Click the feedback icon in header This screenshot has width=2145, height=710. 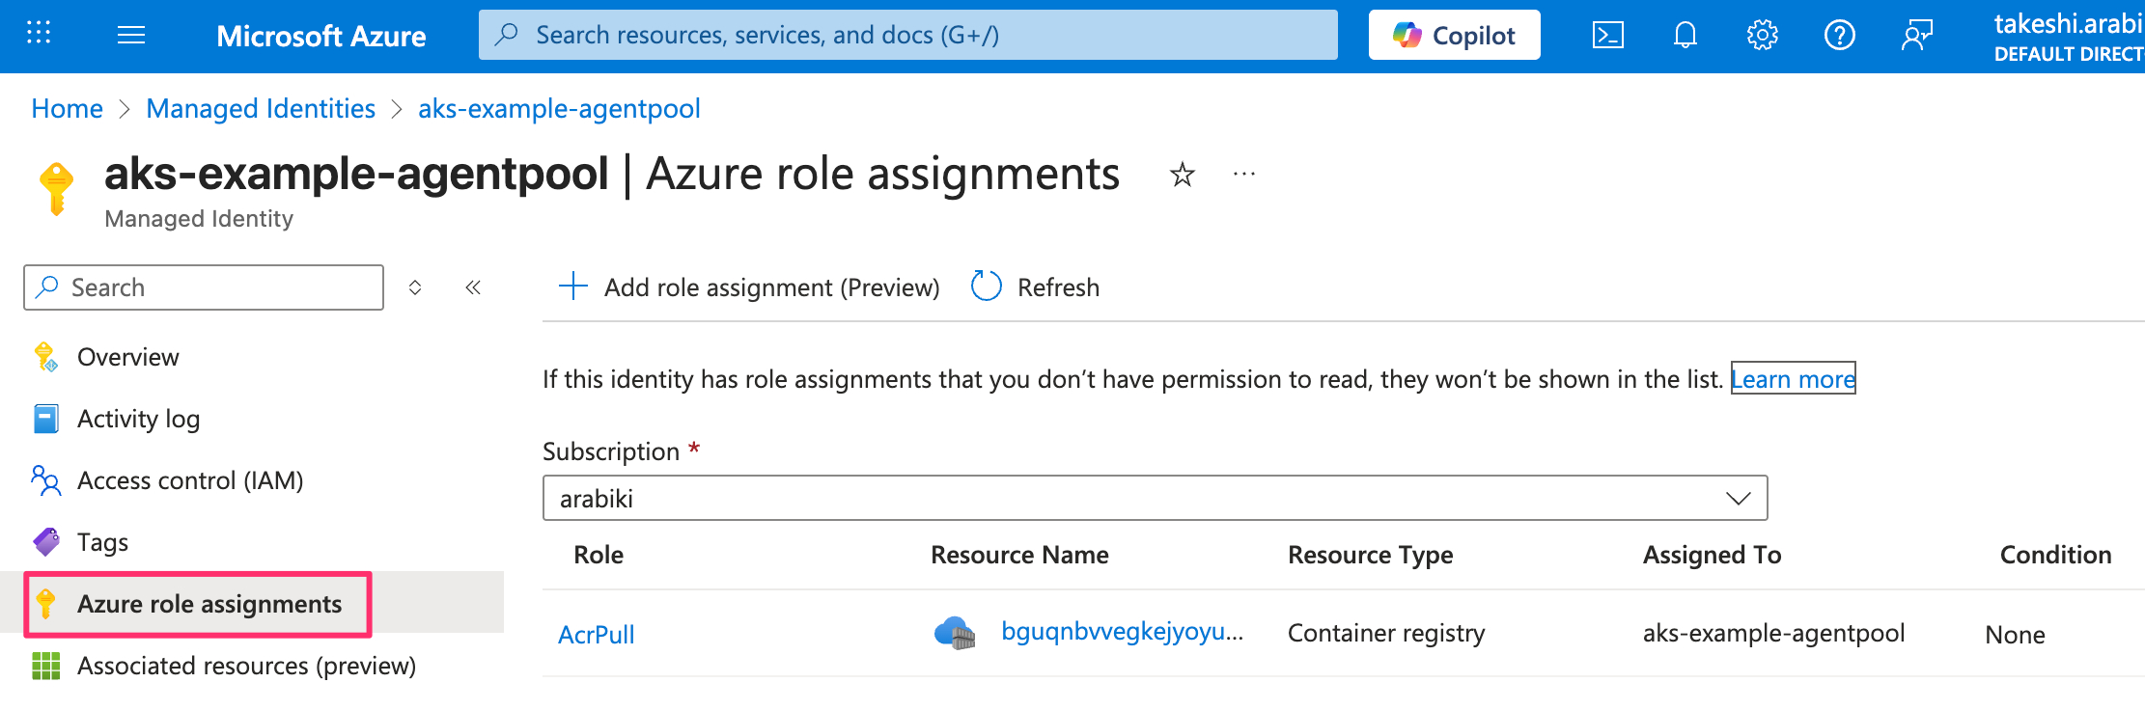[1916, 36]
